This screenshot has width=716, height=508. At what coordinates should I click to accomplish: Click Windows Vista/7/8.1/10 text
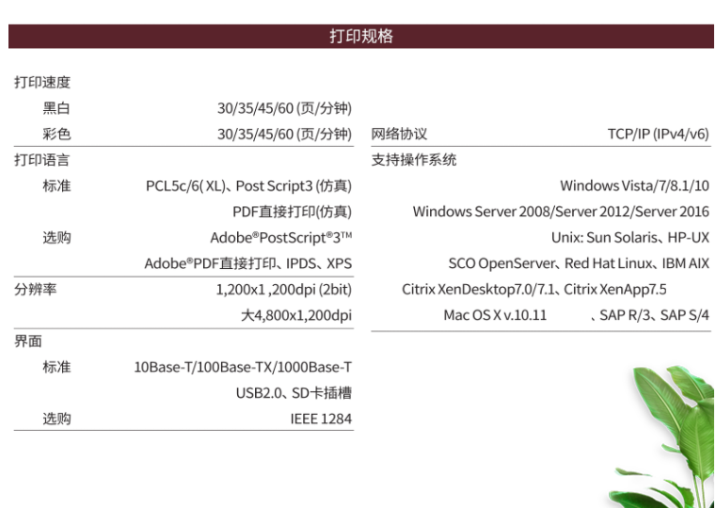point(634,185)
